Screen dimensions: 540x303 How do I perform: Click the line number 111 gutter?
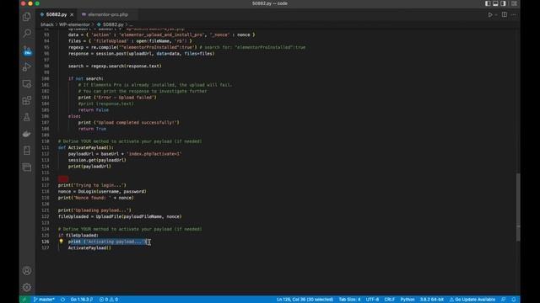[45, 148]
